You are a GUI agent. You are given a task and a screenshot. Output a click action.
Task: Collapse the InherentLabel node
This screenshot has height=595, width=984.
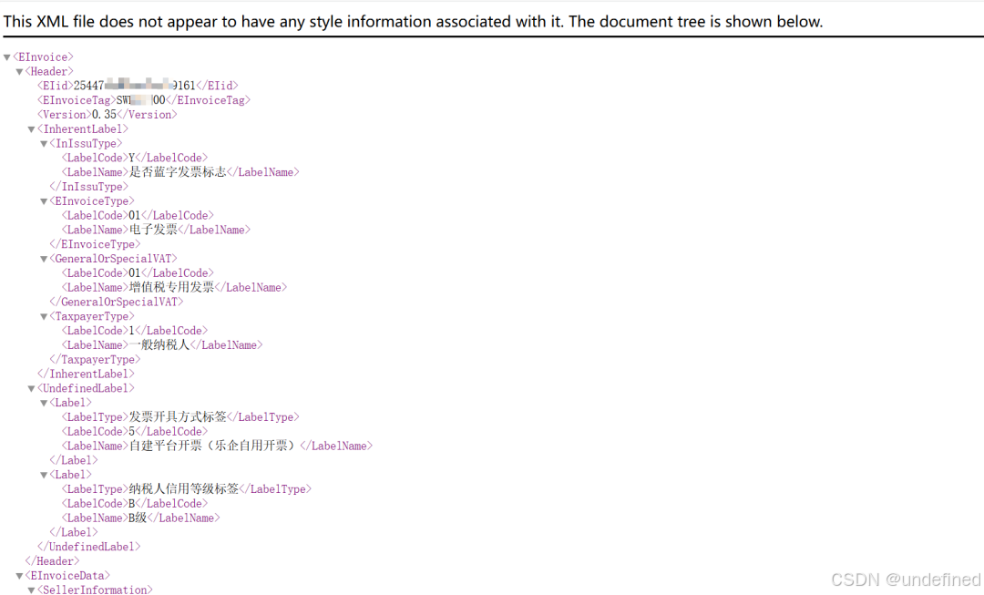point(32,128)
